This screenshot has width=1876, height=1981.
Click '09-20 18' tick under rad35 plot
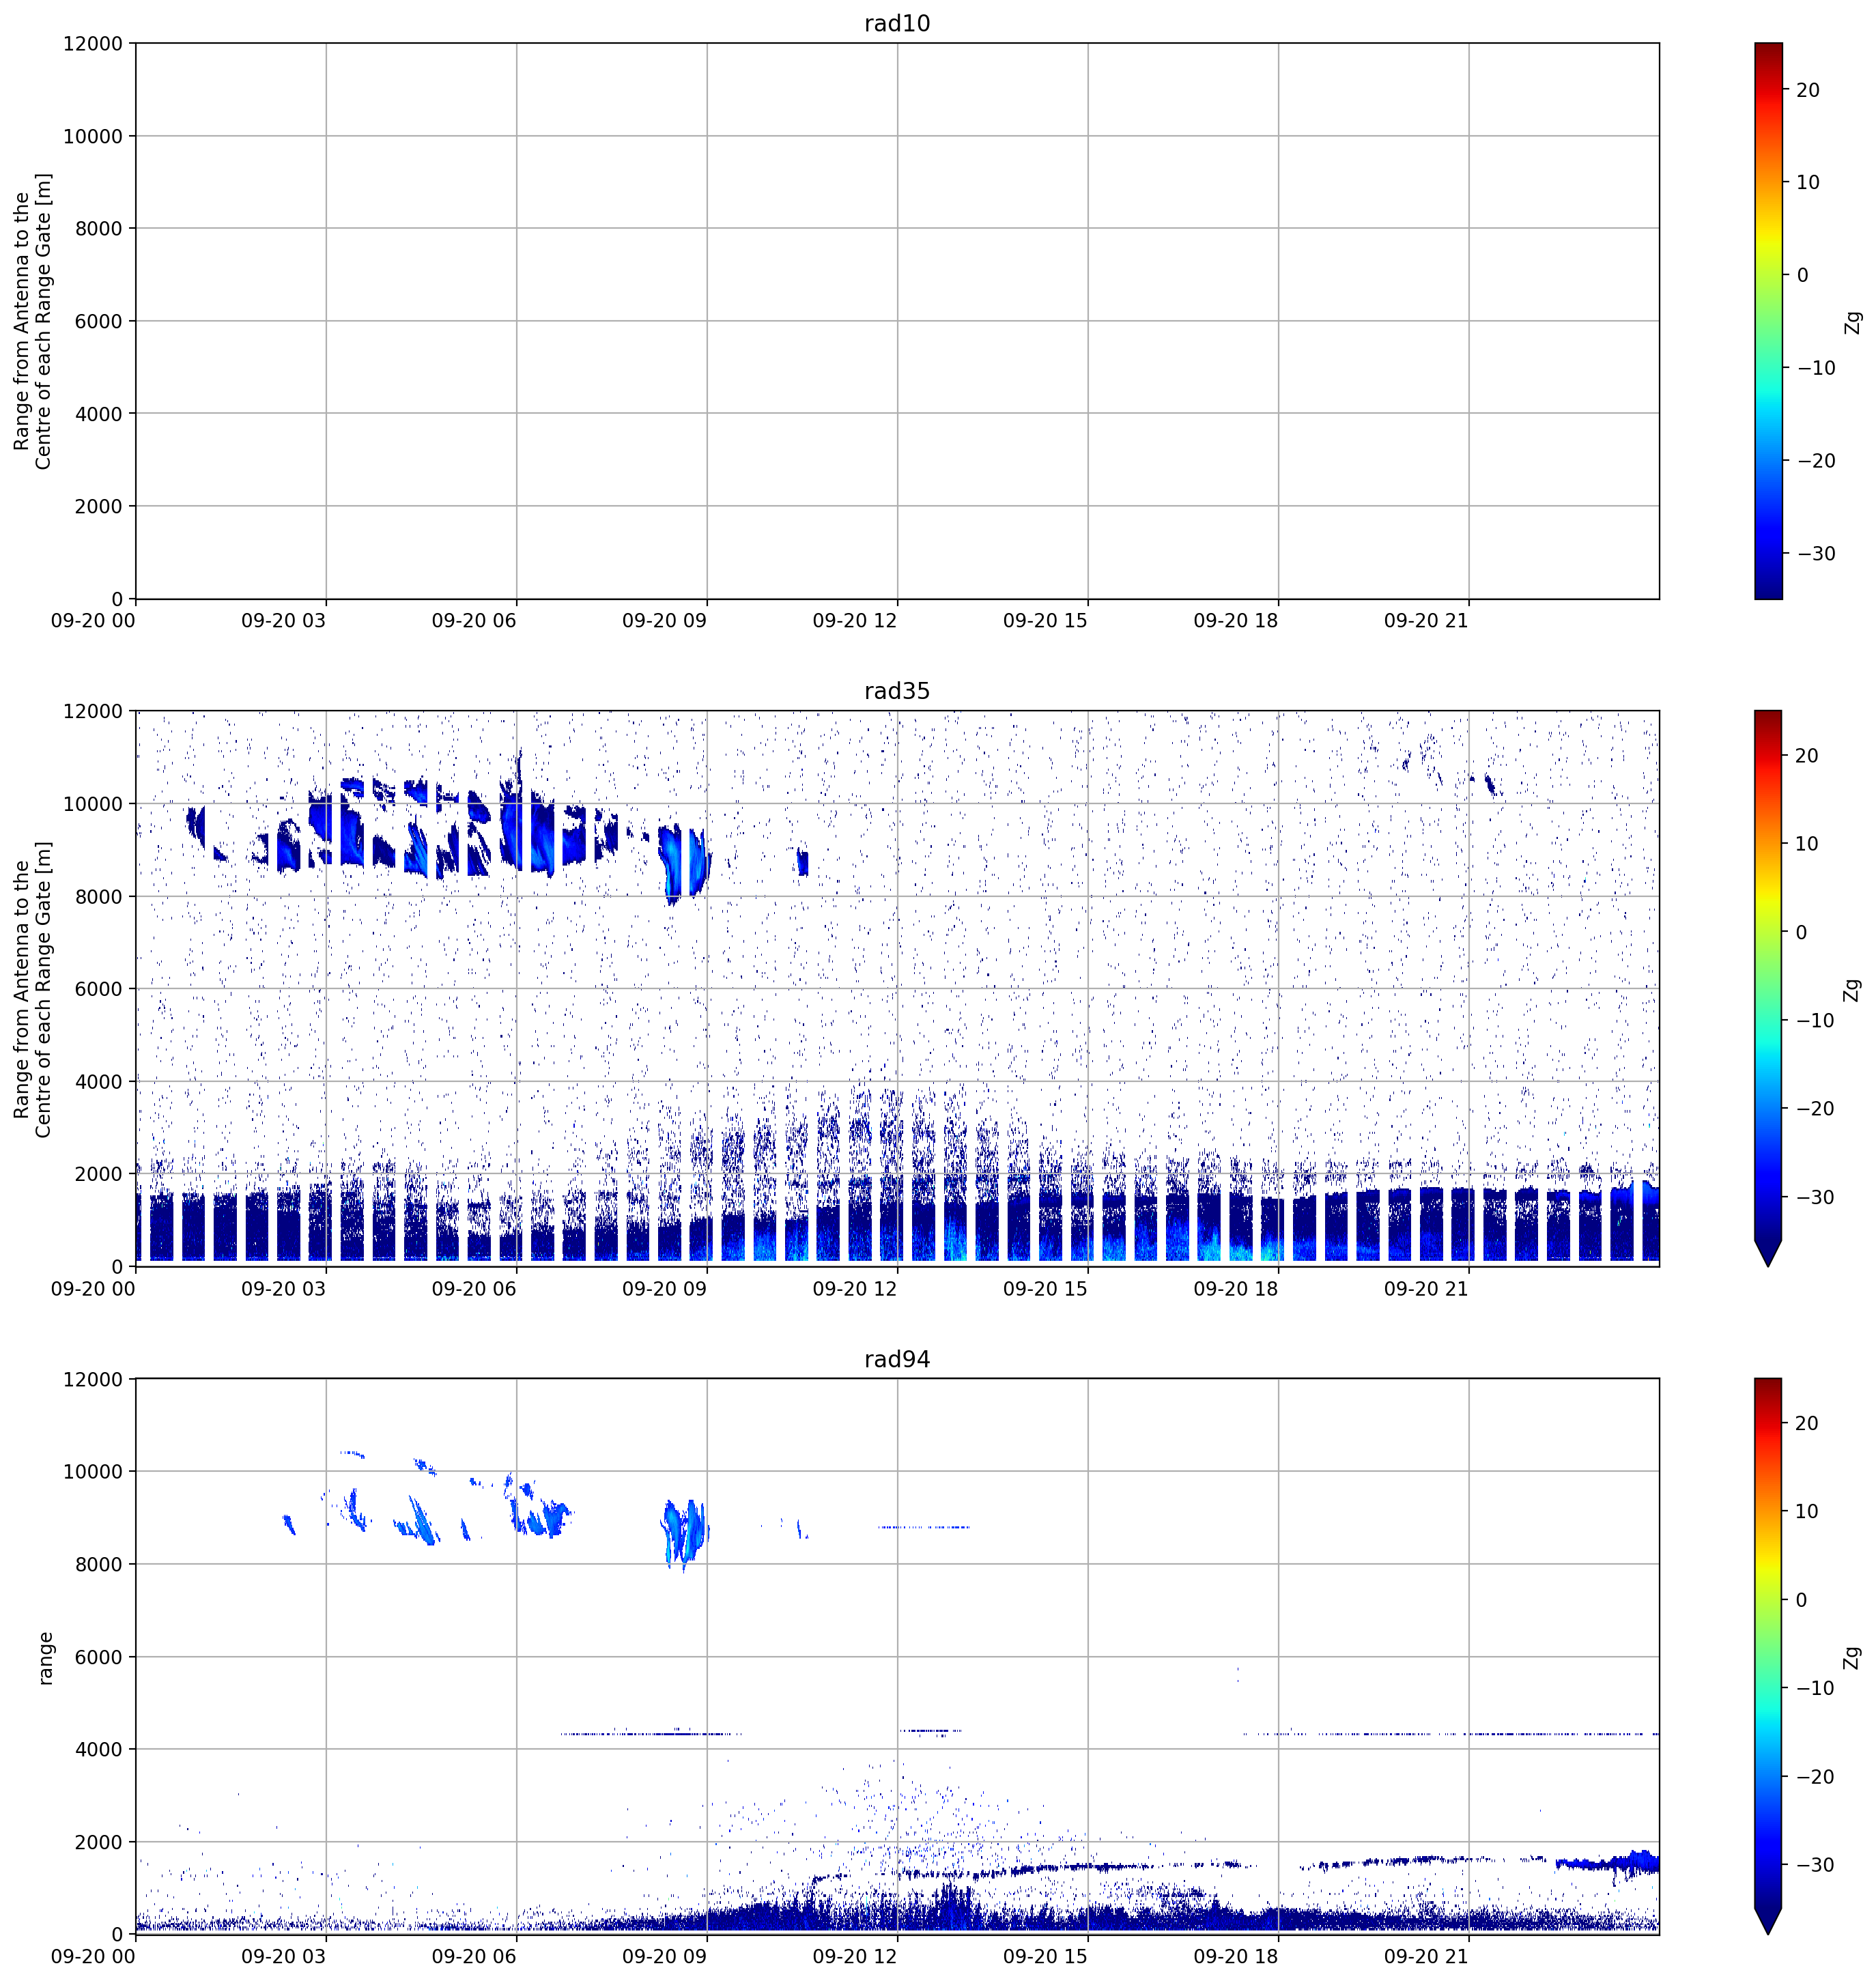tap(1236, 1288)
